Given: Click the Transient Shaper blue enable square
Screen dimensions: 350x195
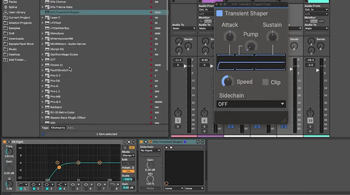Looking at the screenshot, I should click(219, 13).
